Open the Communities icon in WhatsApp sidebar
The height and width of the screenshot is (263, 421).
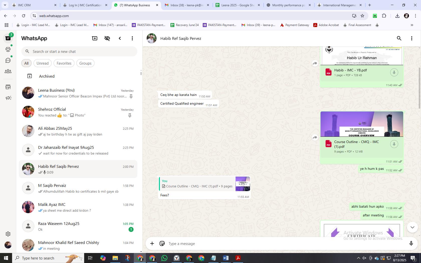[8, 71]
